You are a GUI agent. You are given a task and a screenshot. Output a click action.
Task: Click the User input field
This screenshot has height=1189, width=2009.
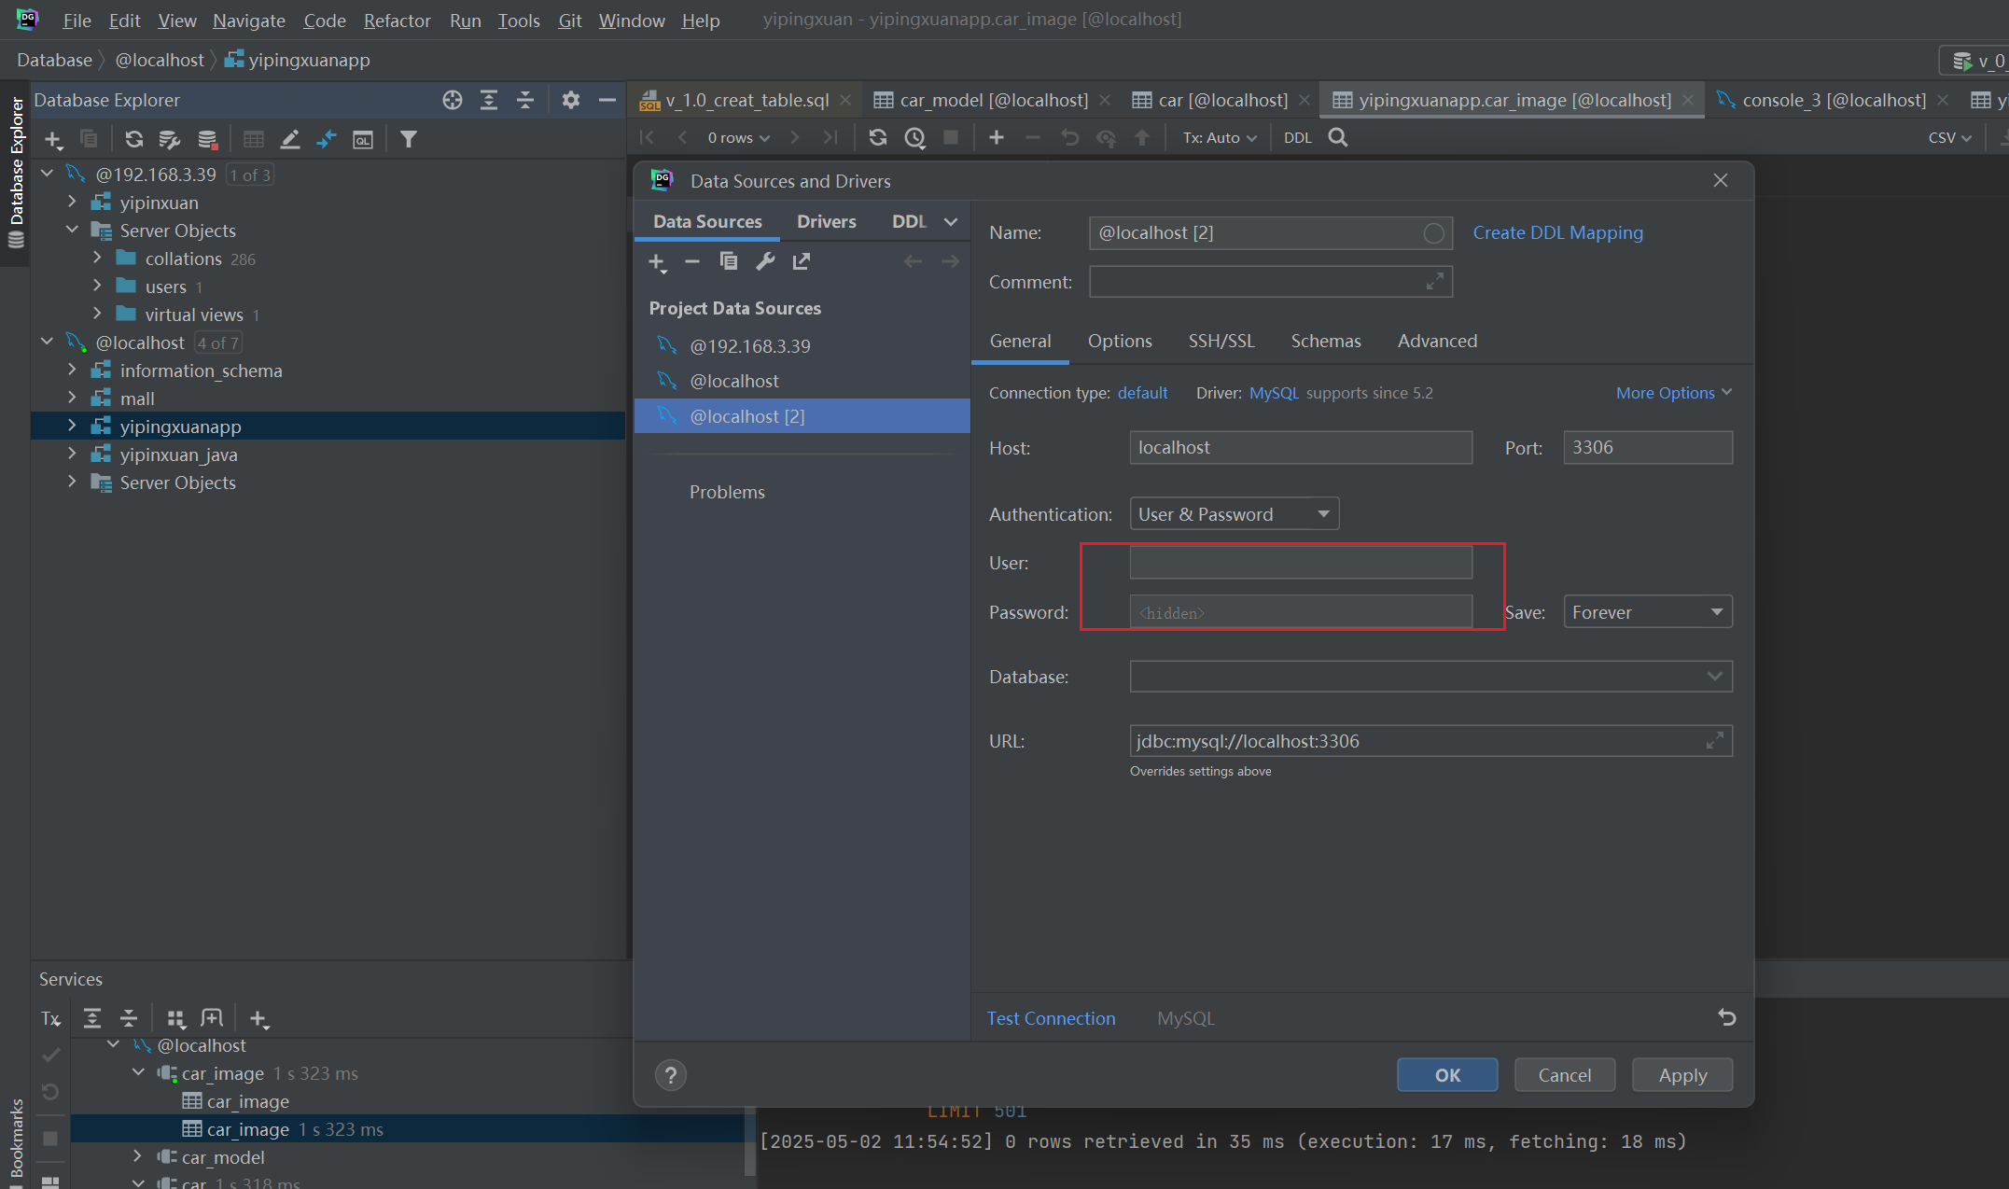pos(1300,563)
